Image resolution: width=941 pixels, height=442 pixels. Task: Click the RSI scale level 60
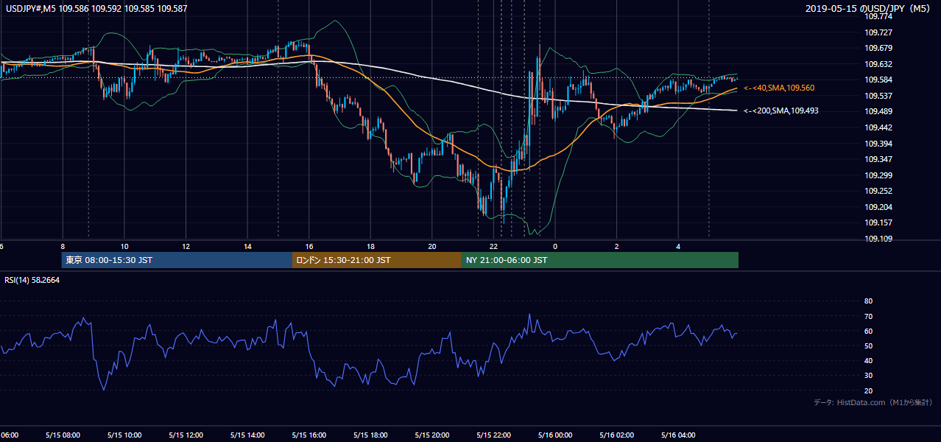pos(868,331)
